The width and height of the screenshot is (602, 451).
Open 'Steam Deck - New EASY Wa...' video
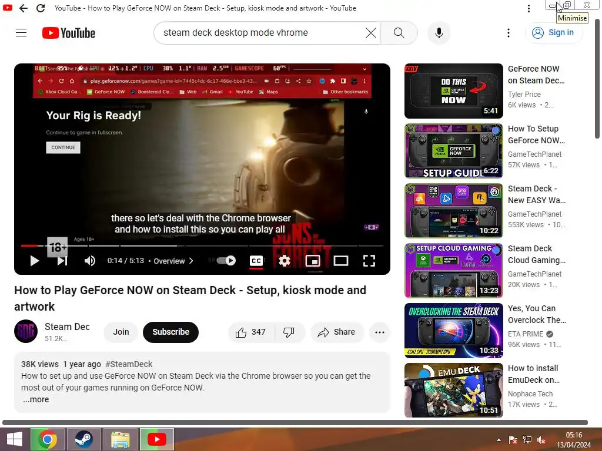pos(536,194)
